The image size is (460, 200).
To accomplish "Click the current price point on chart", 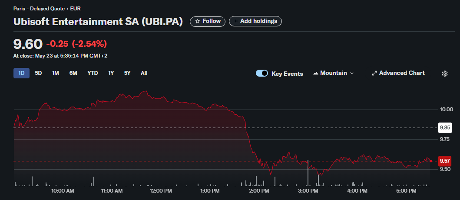I will pyautogui.click(x=430, y=161).
